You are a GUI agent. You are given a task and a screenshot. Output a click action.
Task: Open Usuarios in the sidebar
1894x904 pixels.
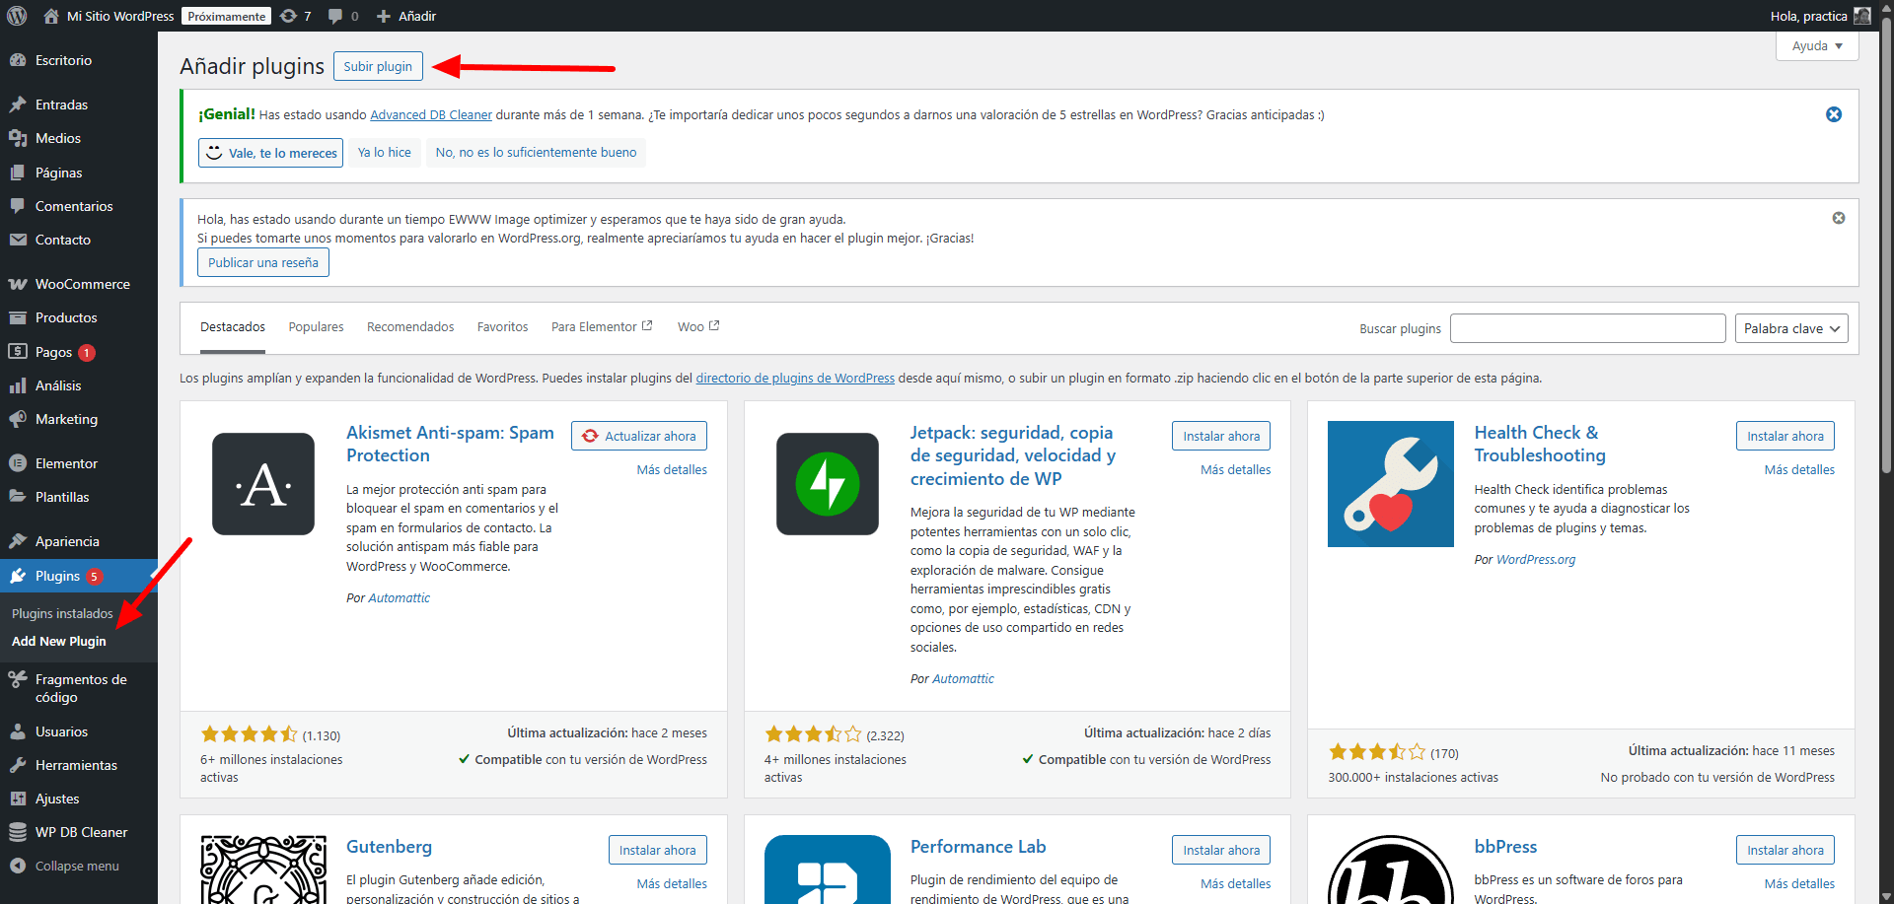(79, 731)
